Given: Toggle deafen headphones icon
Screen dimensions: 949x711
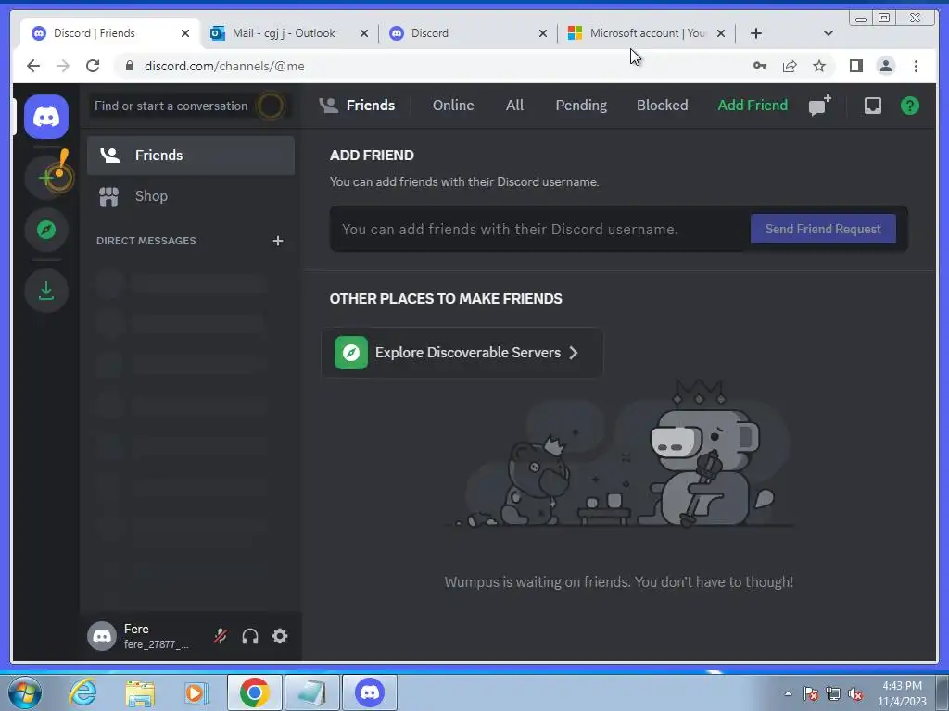Looking at the screenshot, I should point(250,636).
